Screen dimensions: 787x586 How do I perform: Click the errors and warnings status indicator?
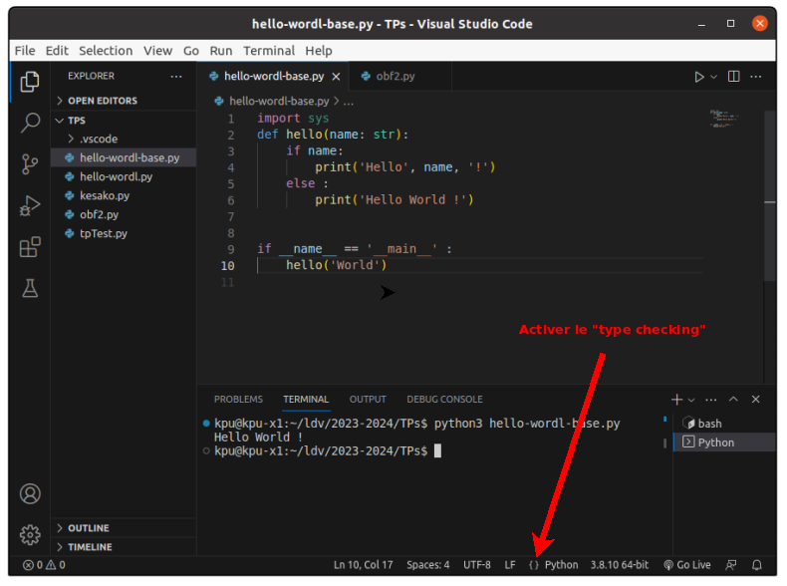point(44,565)
